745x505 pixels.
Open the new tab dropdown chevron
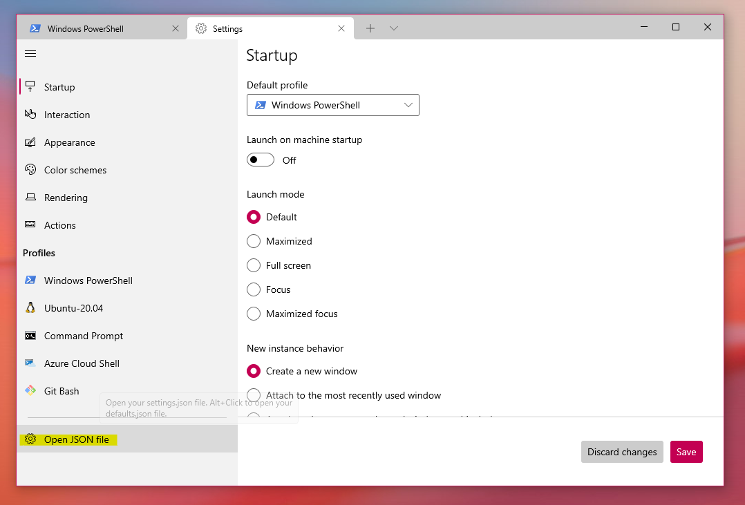(x=394, y=28)
